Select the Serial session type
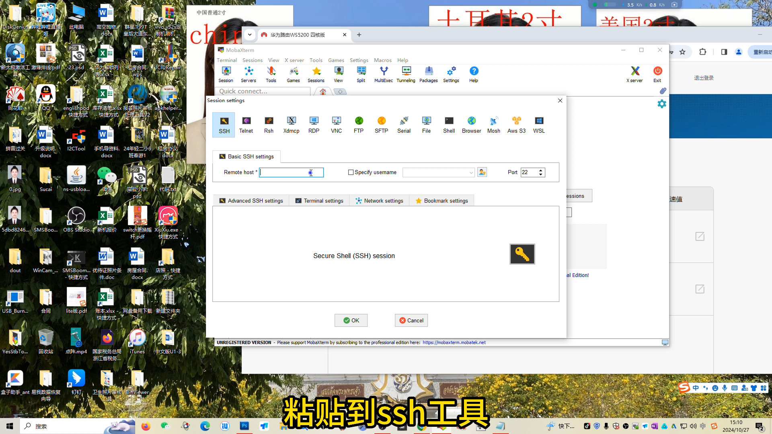772x434 pixels. pyautogui.click(x=404, y=125)
